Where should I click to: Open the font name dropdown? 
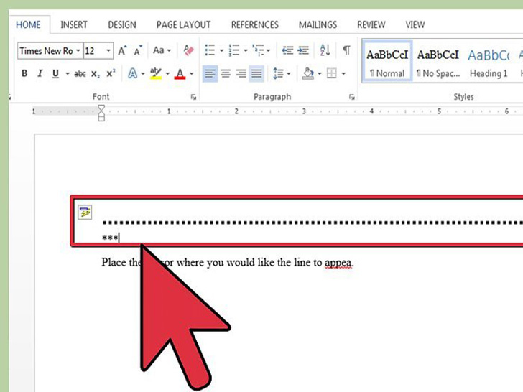coord(78,51)
